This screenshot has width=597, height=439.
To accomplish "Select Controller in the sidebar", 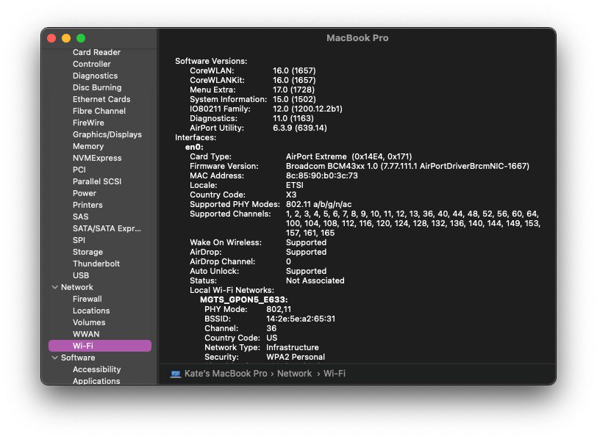I will [x=91, y=64].
